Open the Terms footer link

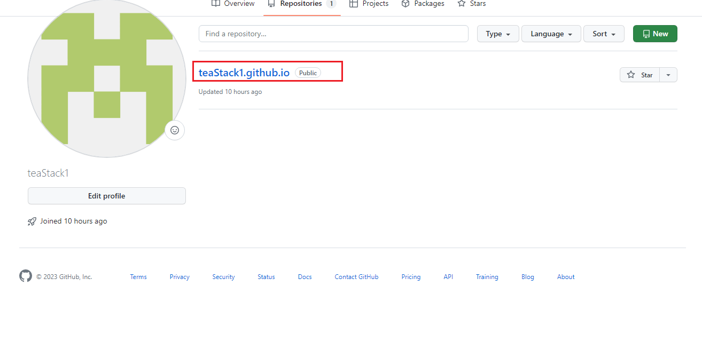point(138,277)
